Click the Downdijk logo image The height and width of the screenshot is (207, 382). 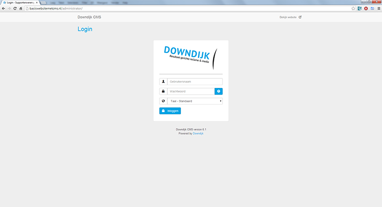tap(191, 58)
